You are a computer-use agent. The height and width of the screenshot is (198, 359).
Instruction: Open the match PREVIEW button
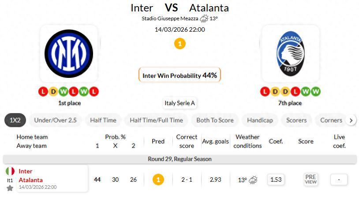[310, 180]
